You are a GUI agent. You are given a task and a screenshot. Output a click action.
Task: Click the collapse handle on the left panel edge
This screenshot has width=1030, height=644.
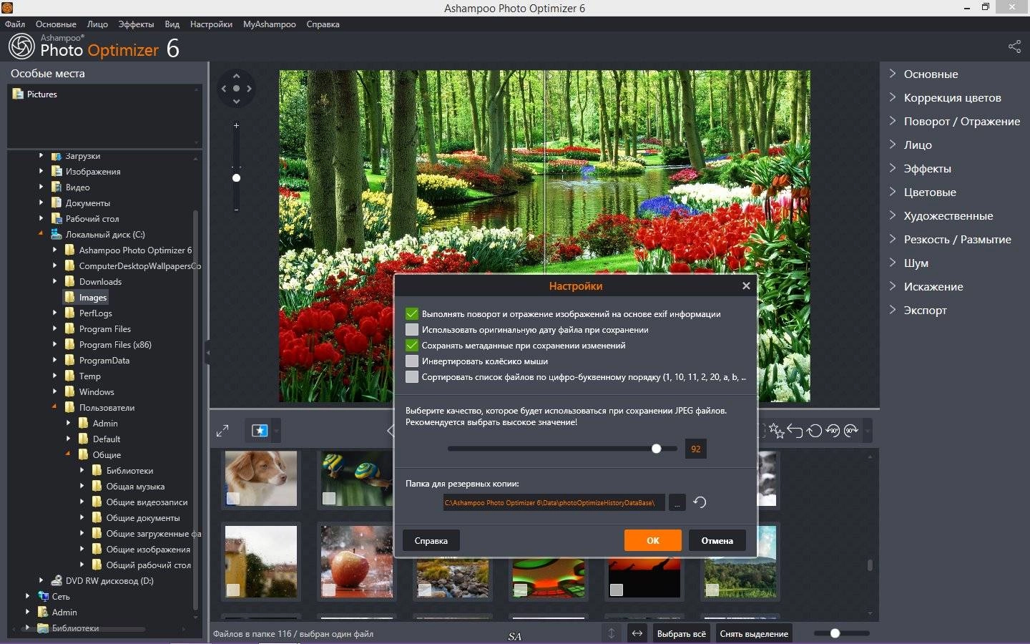tap(207, 352)
